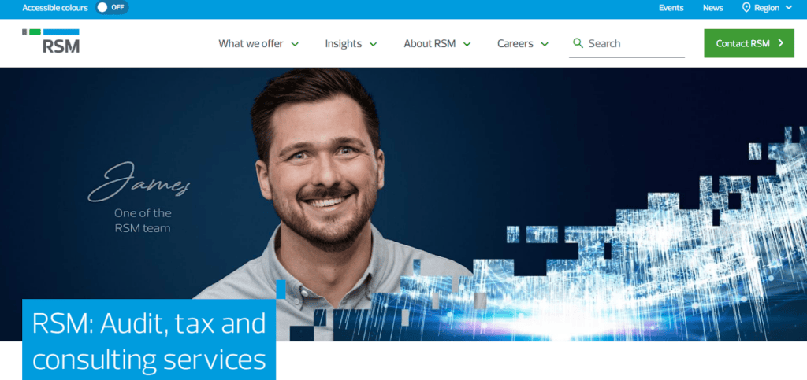Viewport: 807px width, 380px height.
Task: Open the News link
Action: [712, 8]
